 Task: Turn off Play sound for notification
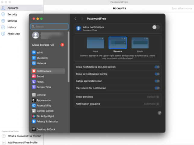click(x=157, y=88)
